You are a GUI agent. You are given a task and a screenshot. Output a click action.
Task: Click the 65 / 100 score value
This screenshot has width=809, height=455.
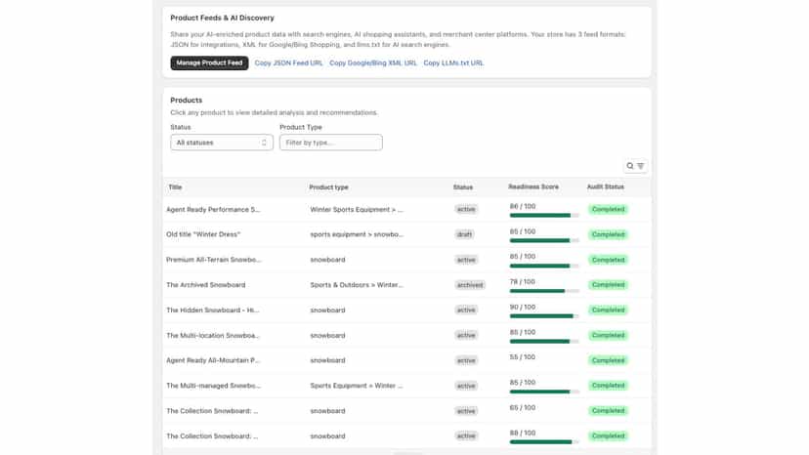523,407
